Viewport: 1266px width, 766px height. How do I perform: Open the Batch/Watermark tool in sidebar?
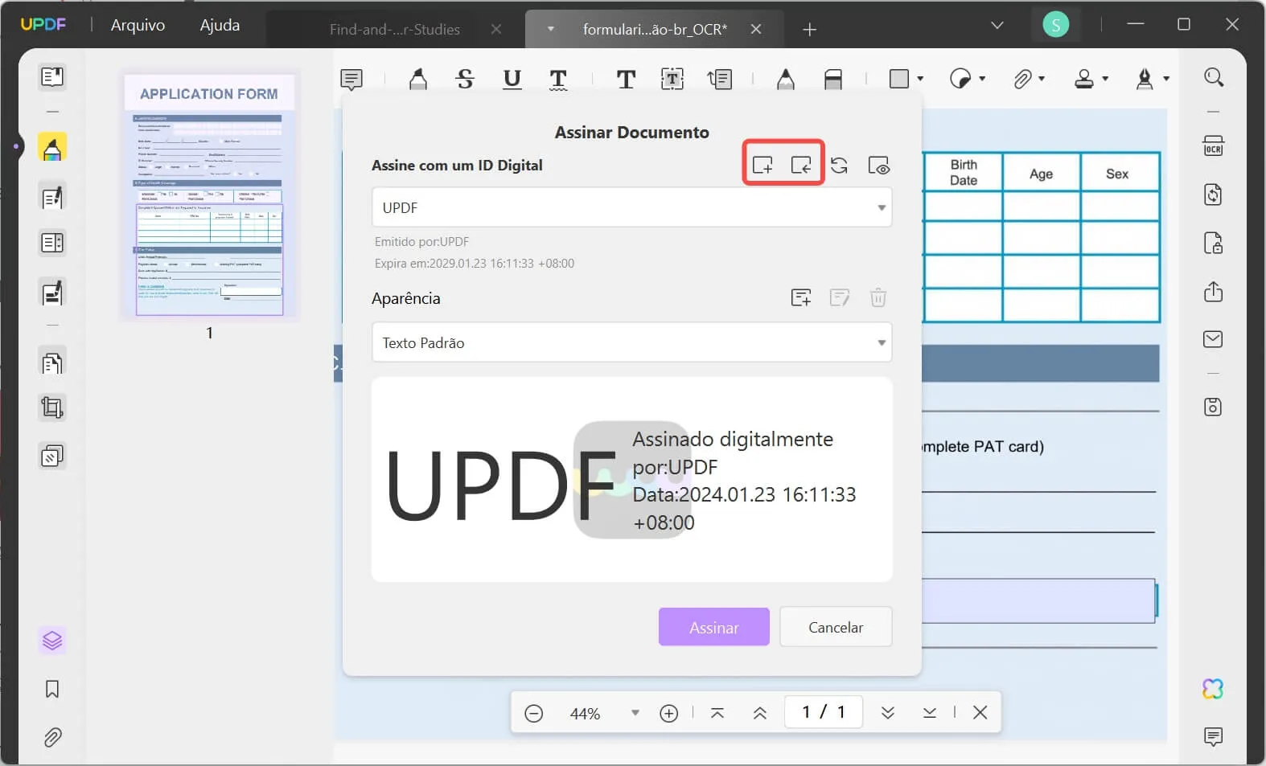pos(52,457)
